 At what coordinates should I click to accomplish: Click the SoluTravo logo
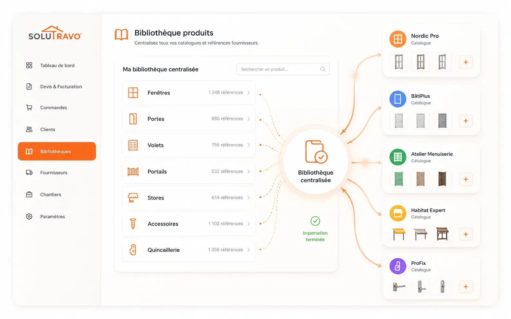click(55, 33)
